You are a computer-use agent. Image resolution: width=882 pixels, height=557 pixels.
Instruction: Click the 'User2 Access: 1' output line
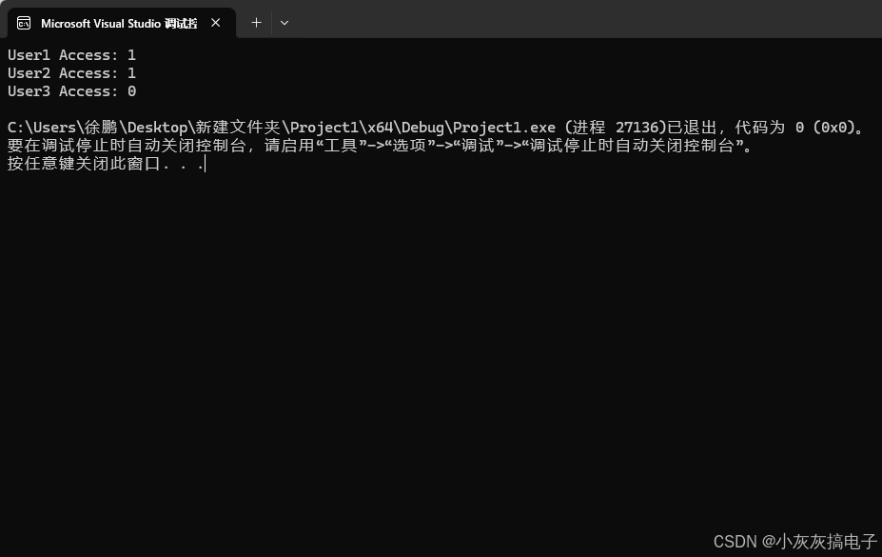tap(71, 73)
